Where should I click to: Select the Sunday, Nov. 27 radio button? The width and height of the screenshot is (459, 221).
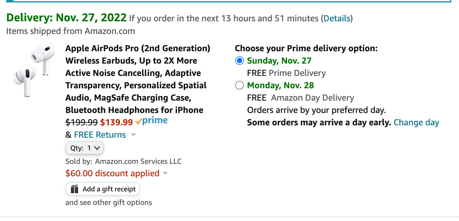coord(240,60)
